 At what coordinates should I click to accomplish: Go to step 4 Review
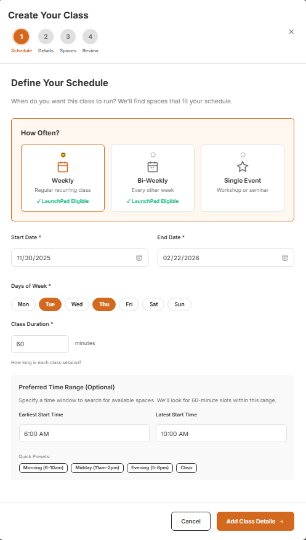[91, 37]
